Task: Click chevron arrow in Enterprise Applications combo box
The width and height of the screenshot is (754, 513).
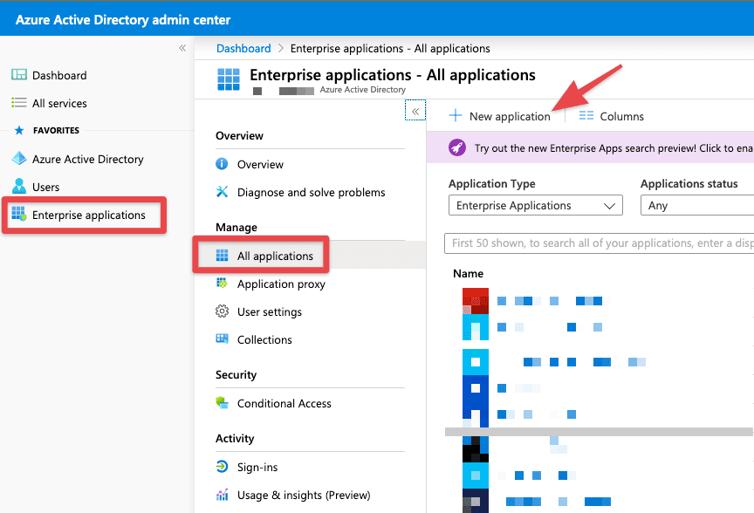Action: coord(609,206)
